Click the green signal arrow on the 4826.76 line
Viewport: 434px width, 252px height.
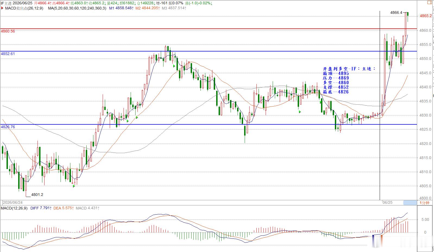[x=128, y=121]
